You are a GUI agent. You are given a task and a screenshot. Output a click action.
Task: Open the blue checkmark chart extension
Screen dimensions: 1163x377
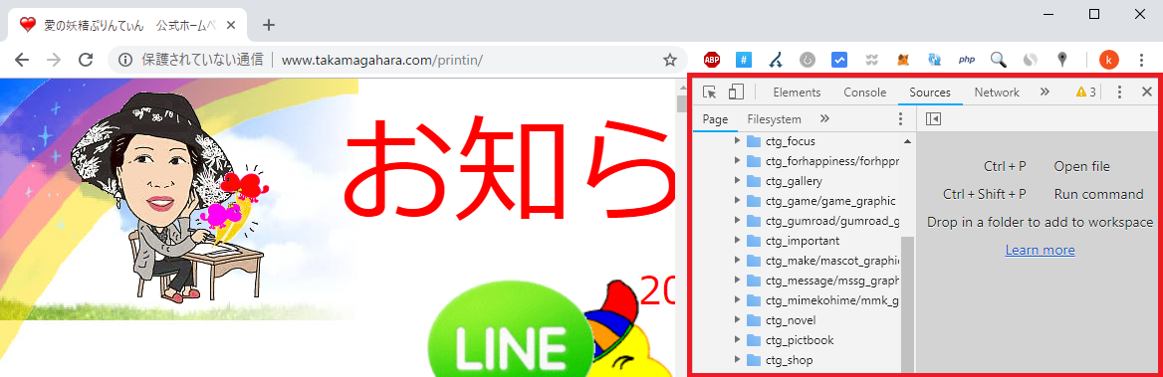[839, 60]
